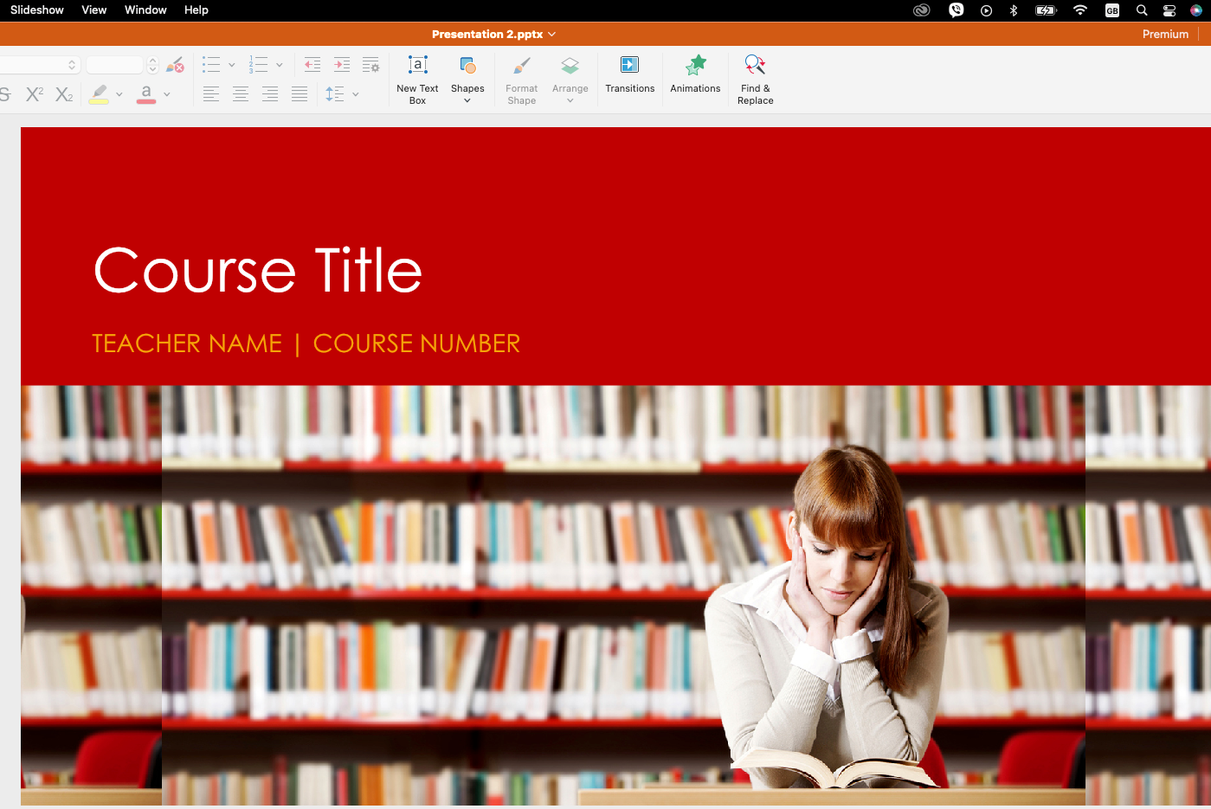Open the battery status menu

coord(1047,10)
